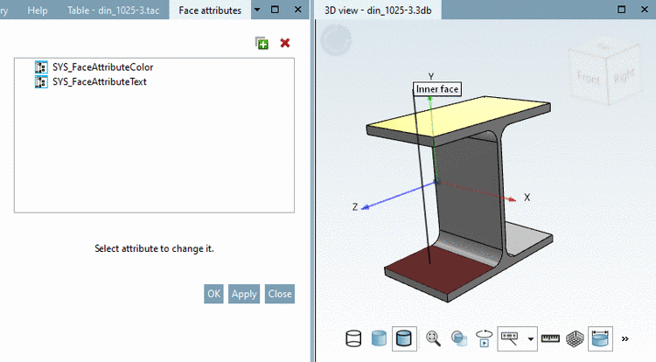The height and width of the screenshot is (362, 656).
Task: Click the Inner face label
Action: point(437,89)
